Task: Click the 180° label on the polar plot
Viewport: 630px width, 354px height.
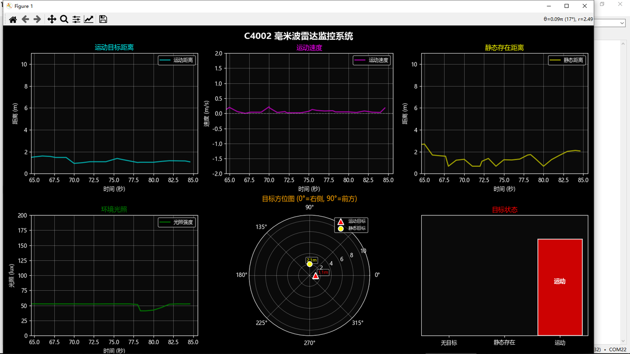Action: tap(242, 275)
